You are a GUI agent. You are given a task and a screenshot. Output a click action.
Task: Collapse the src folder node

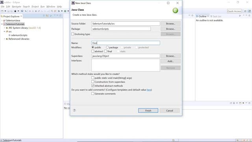(4, 32)
